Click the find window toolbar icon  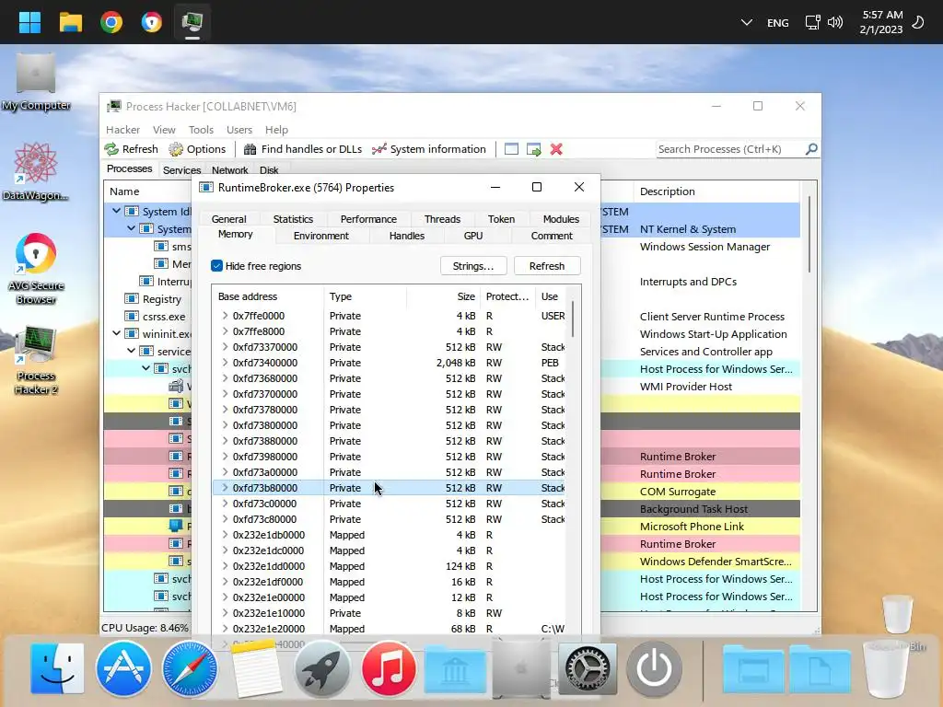click(x=511, y=149)
